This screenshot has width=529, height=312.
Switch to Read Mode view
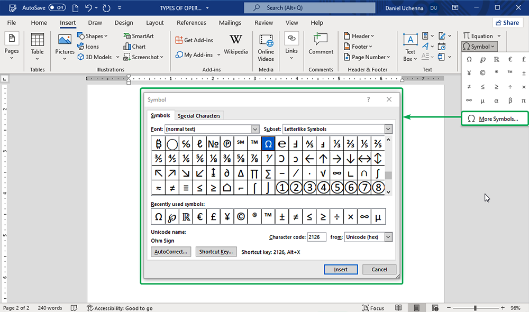click(x=398, y=307)
